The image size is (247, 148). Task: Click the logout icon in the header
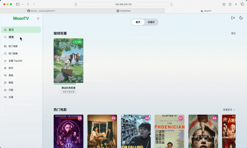click(233, 18)
